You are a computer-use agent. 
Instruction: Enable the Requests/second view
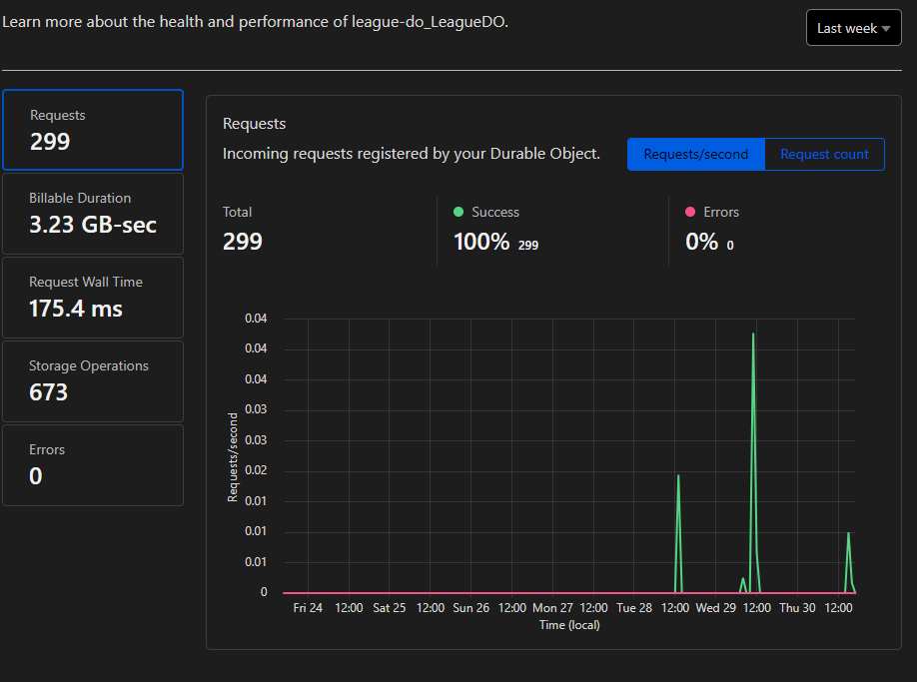(x=696, y=154)
